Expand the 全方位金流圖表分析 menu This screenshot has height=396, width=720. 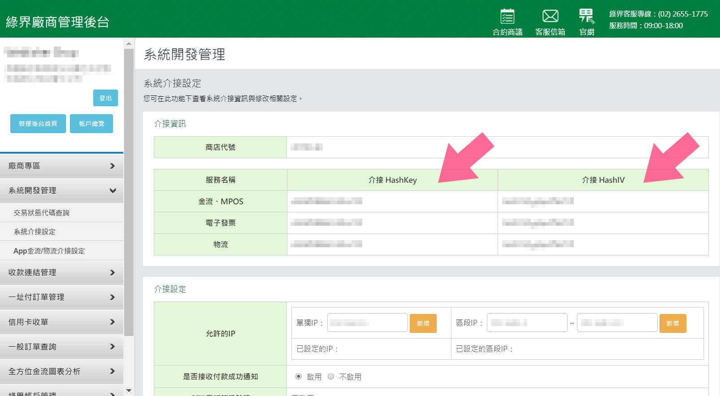click(x=61, y=371)
